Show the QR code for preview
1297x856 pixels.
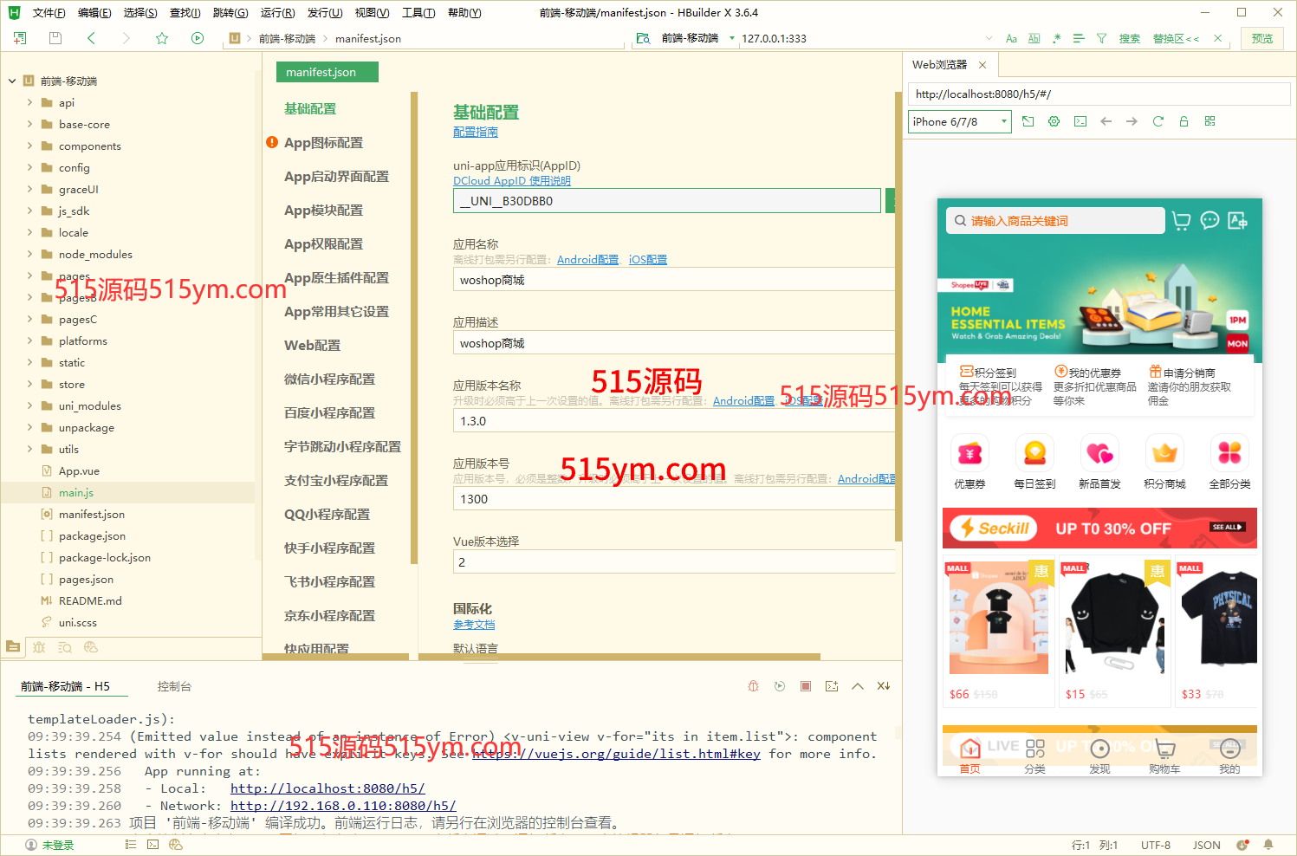coord(1209,121)
